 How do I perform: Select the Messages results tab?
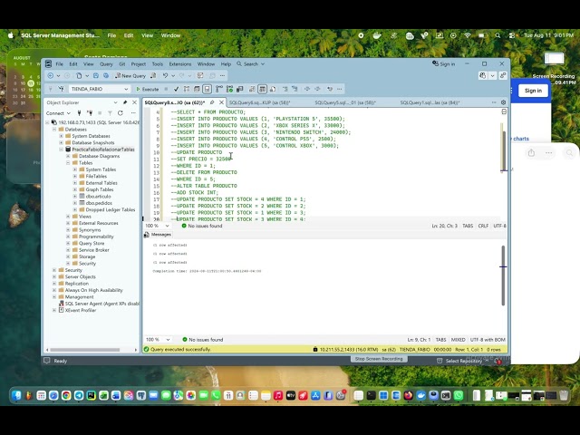coord(158,235)
